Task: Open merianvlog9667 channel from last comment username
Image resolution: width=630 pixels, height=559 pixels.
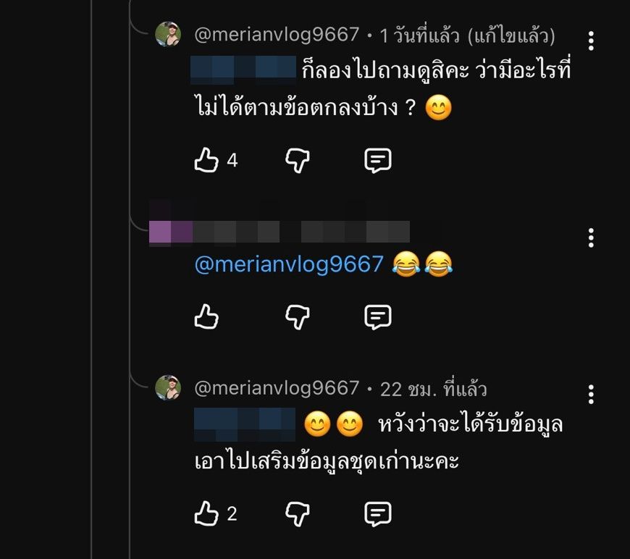Action: [x=277, y=388]
